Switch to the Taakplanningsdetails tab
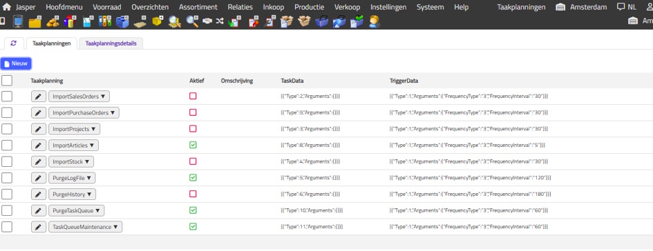Screen dimensions: 653x251 tap(111, 43)
